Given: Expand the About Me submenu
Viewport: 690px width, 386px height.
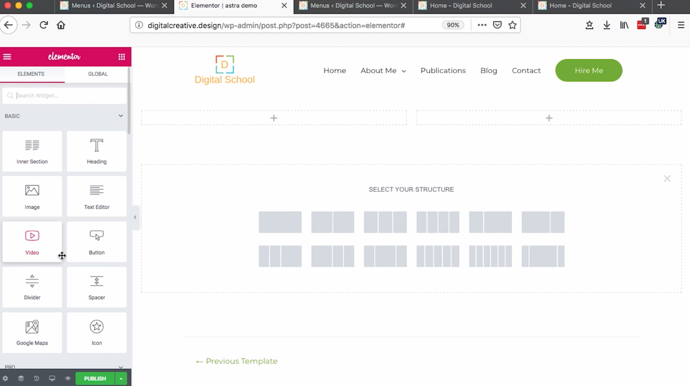Looking at the screenshot, I should 404,71.
